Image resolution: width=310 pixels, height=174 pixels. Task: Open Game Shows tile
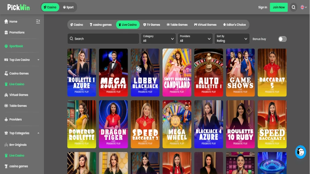coord(240,72)
